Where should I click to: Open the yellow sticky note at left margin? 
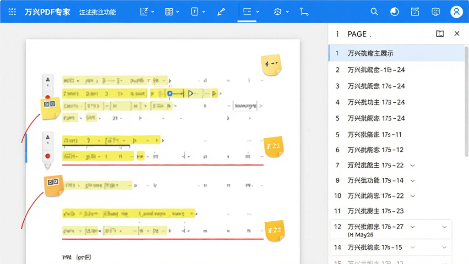point(50,108)
